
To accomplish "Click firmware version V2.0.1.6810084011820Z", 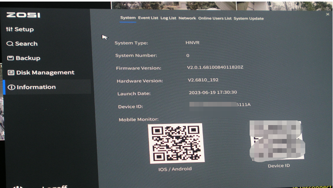I will click(215, 67).
